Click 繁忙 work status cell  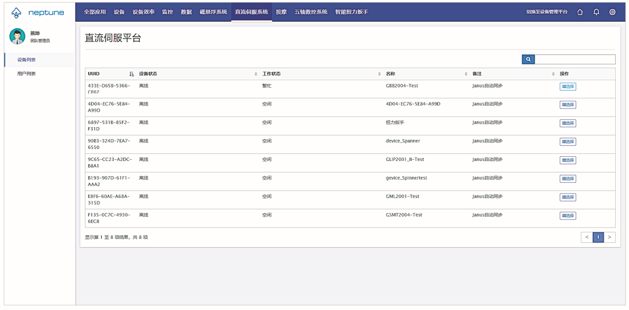(x=267, y=86)
